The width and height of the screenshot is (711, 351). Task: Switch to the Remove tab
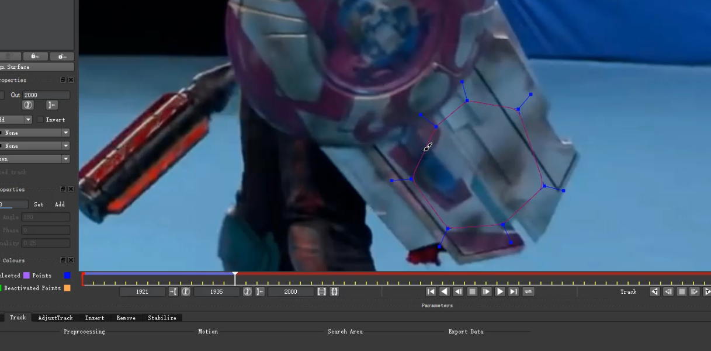(126, 318)
